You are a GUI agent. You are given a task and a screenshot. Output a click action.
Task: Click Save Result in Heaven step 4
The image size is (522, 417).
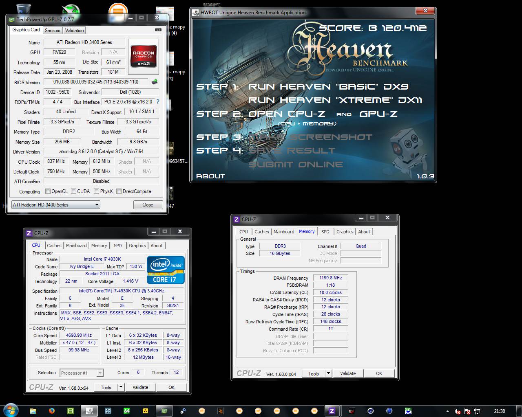(292, 151)
